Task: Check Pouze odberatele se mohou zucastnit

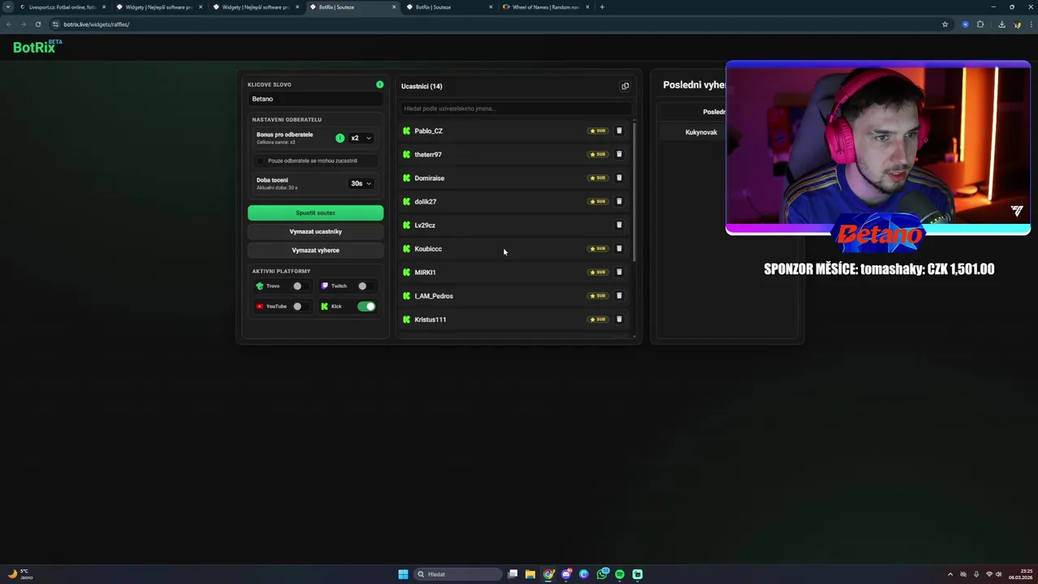Action: (x=261, y=161)
